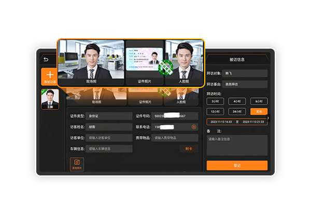311x207 pixels.
Task: Open the 人脸照 face photo
Action: coord(185,61)
